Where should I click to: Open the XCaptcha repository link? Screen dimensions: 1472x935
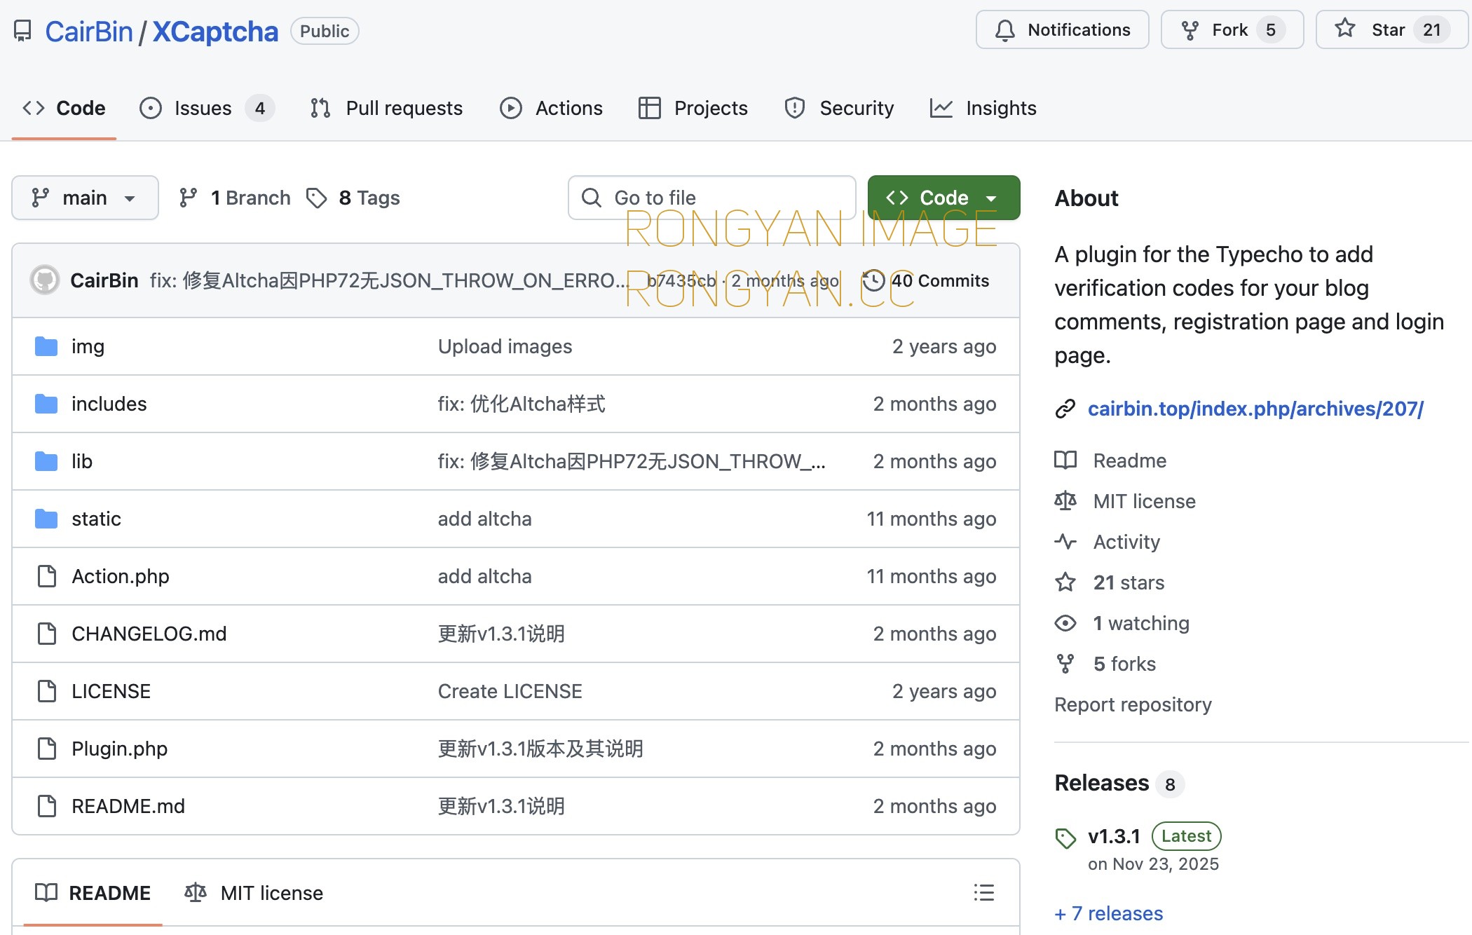[x=215, y=32]
